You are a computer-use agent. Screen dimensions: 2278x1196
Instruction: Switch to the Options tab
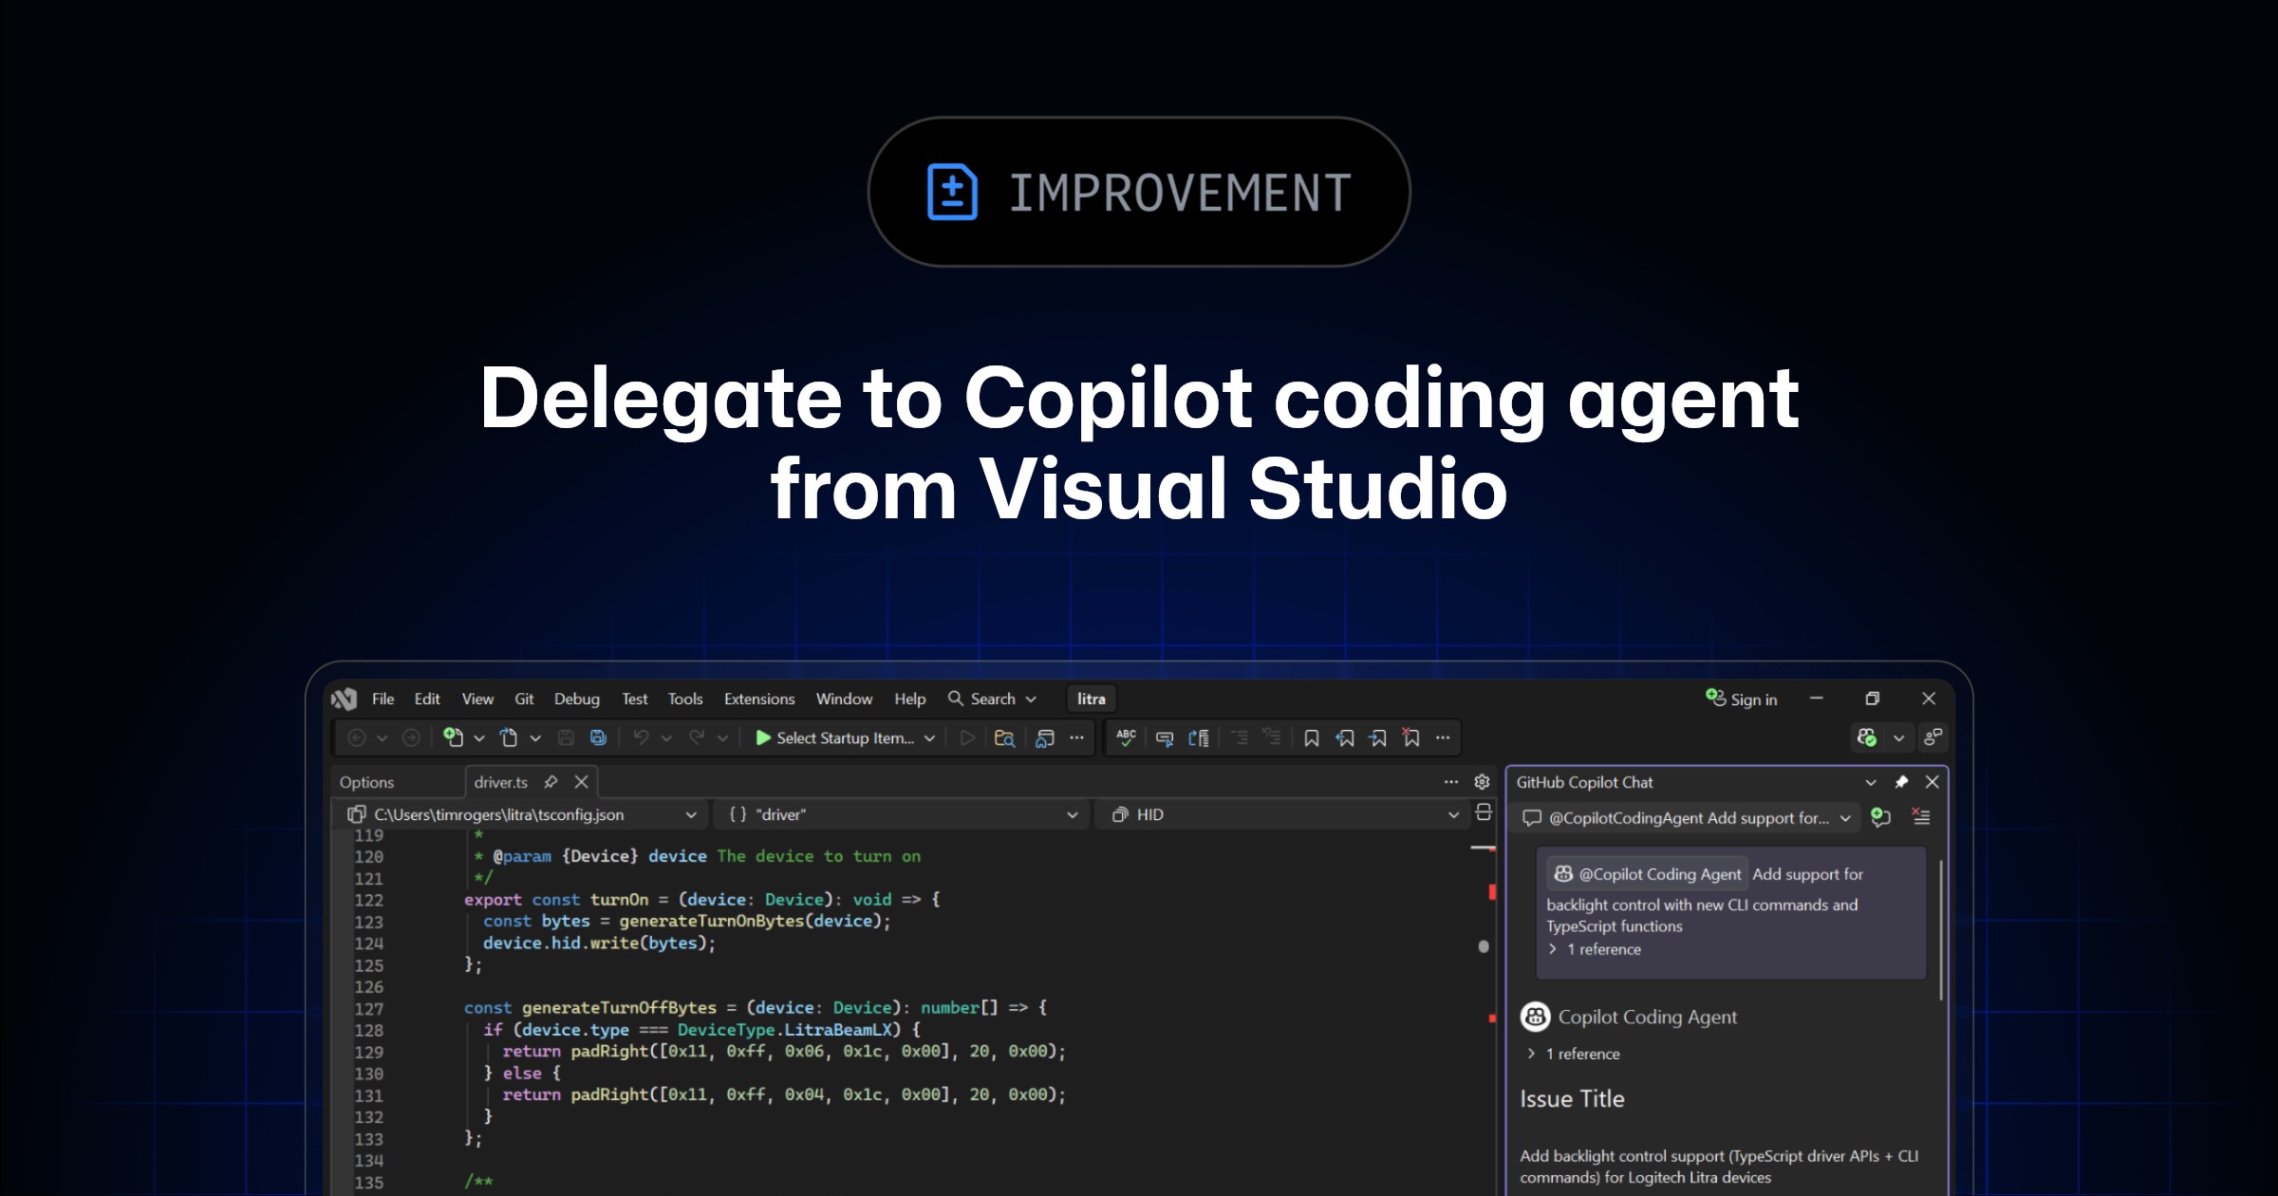coord(366,781)
